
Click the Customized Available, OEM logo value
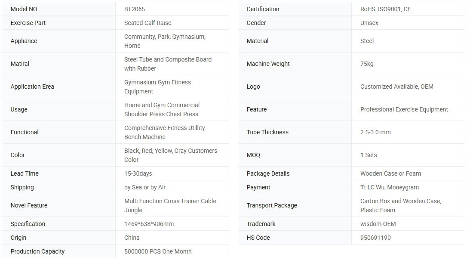tap(396, 87)
